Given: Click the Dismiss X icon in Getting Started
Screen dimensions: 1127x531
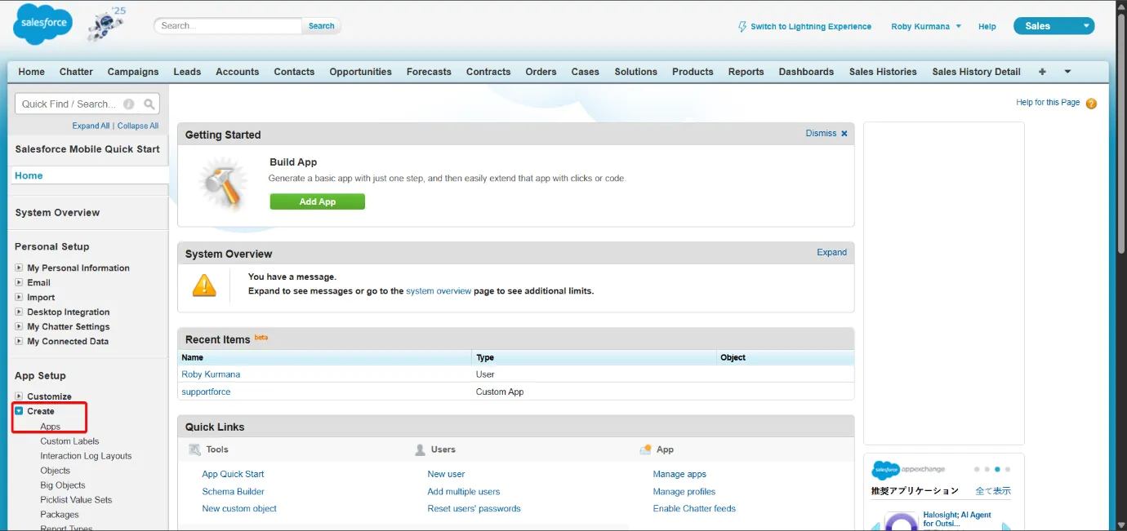Looking at the screenshot, I should tap(844, 134).
